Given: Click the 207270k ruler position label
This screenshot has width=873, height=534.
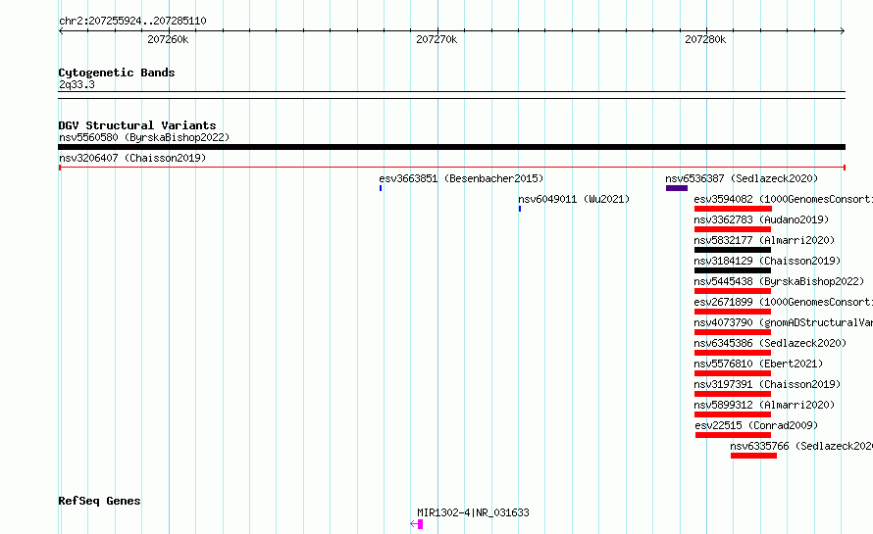Looking at the screenshot, I should click(x=436, y=39).
